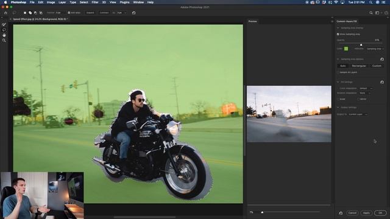This screenshot has height=219, width=390.
Task: Open Rotation Adaptation dropdown
Action: tap(365, 93)
